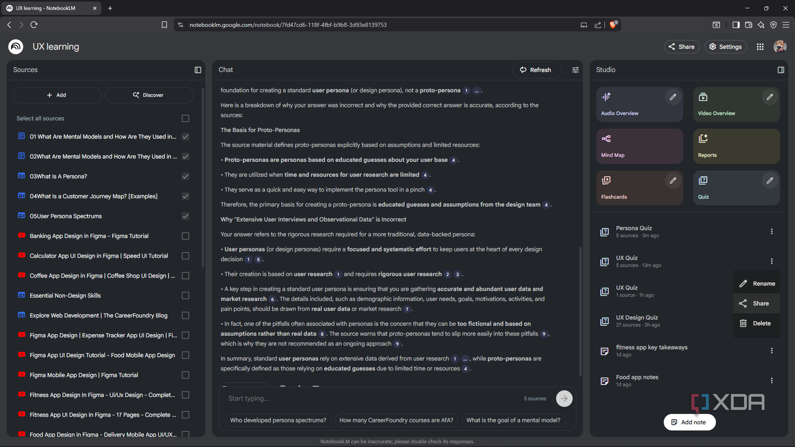Choose Rename from the context menu
The height and width of the screenshot is (447, 795).
pos(757,284)
